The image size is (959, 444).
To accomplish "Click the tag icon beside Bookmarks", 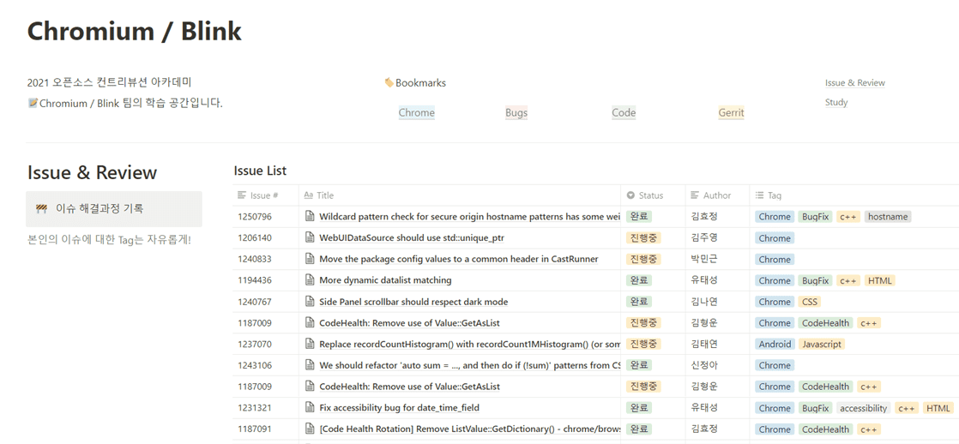I will [389, 82].
